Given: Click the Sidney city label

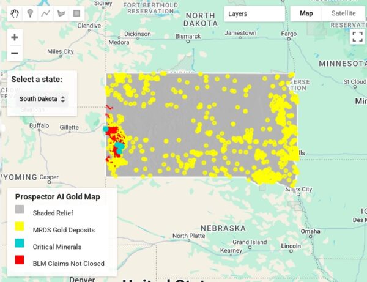Looking at the screenshot, I should pos(103,3).
